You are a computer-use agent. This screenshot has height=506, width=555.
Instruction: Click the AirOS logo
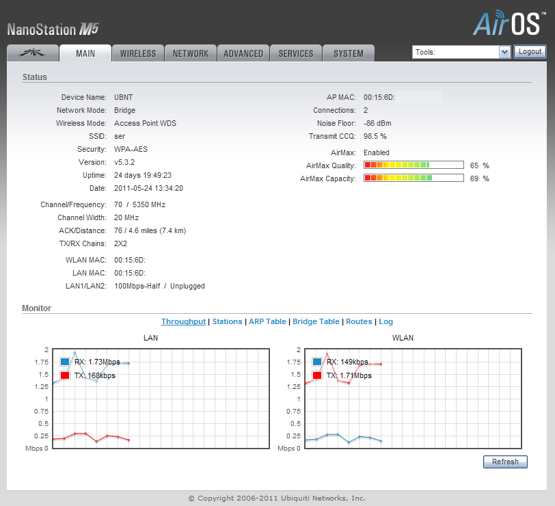pyautogui.click(x=509, y=23)
